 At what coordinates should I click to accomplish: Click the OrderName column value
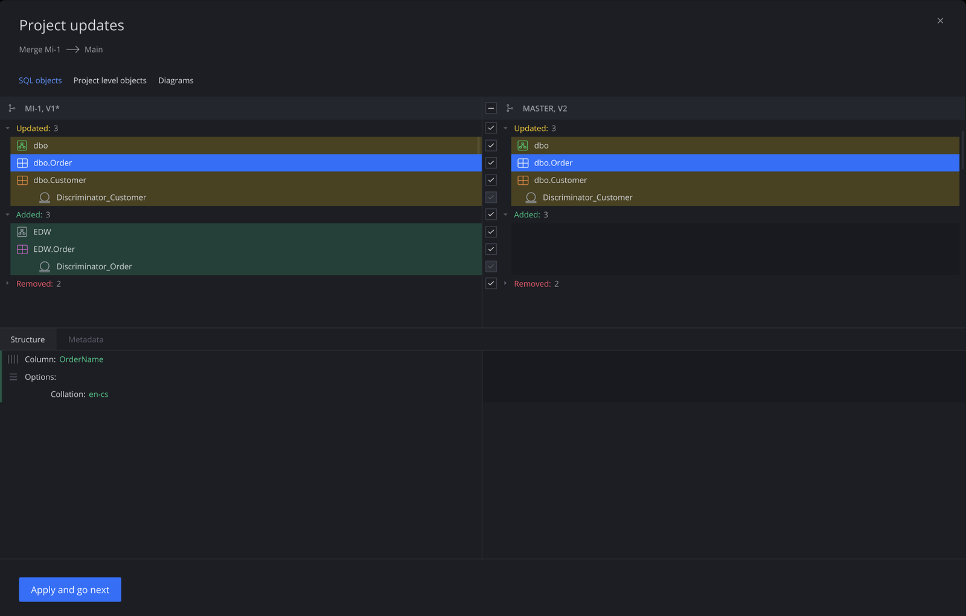click(82, 359)
